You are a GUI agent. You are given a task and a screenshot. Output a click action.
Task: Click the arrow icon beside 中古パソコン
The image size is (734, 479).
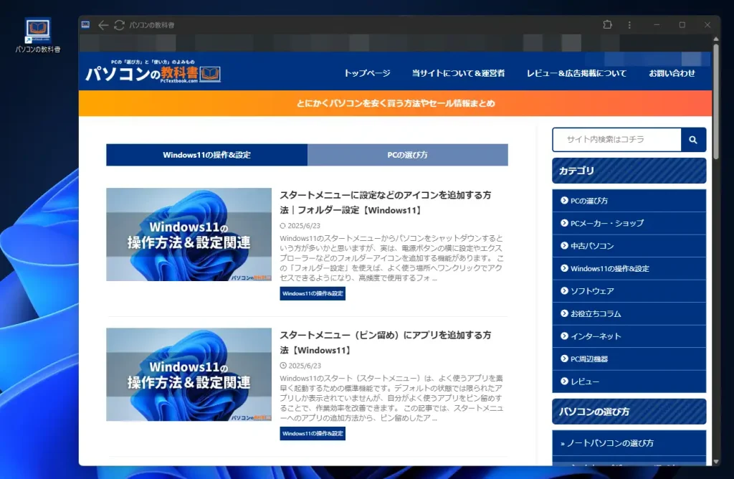[564, 245]
